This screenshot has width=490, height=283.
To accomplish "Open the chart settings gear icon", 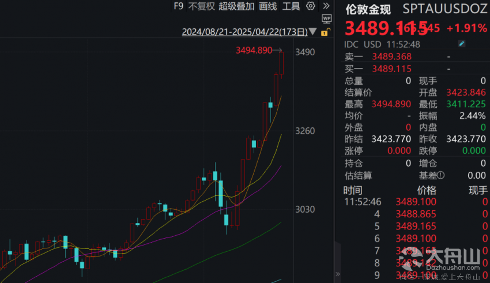I will (x=310, y=6).
